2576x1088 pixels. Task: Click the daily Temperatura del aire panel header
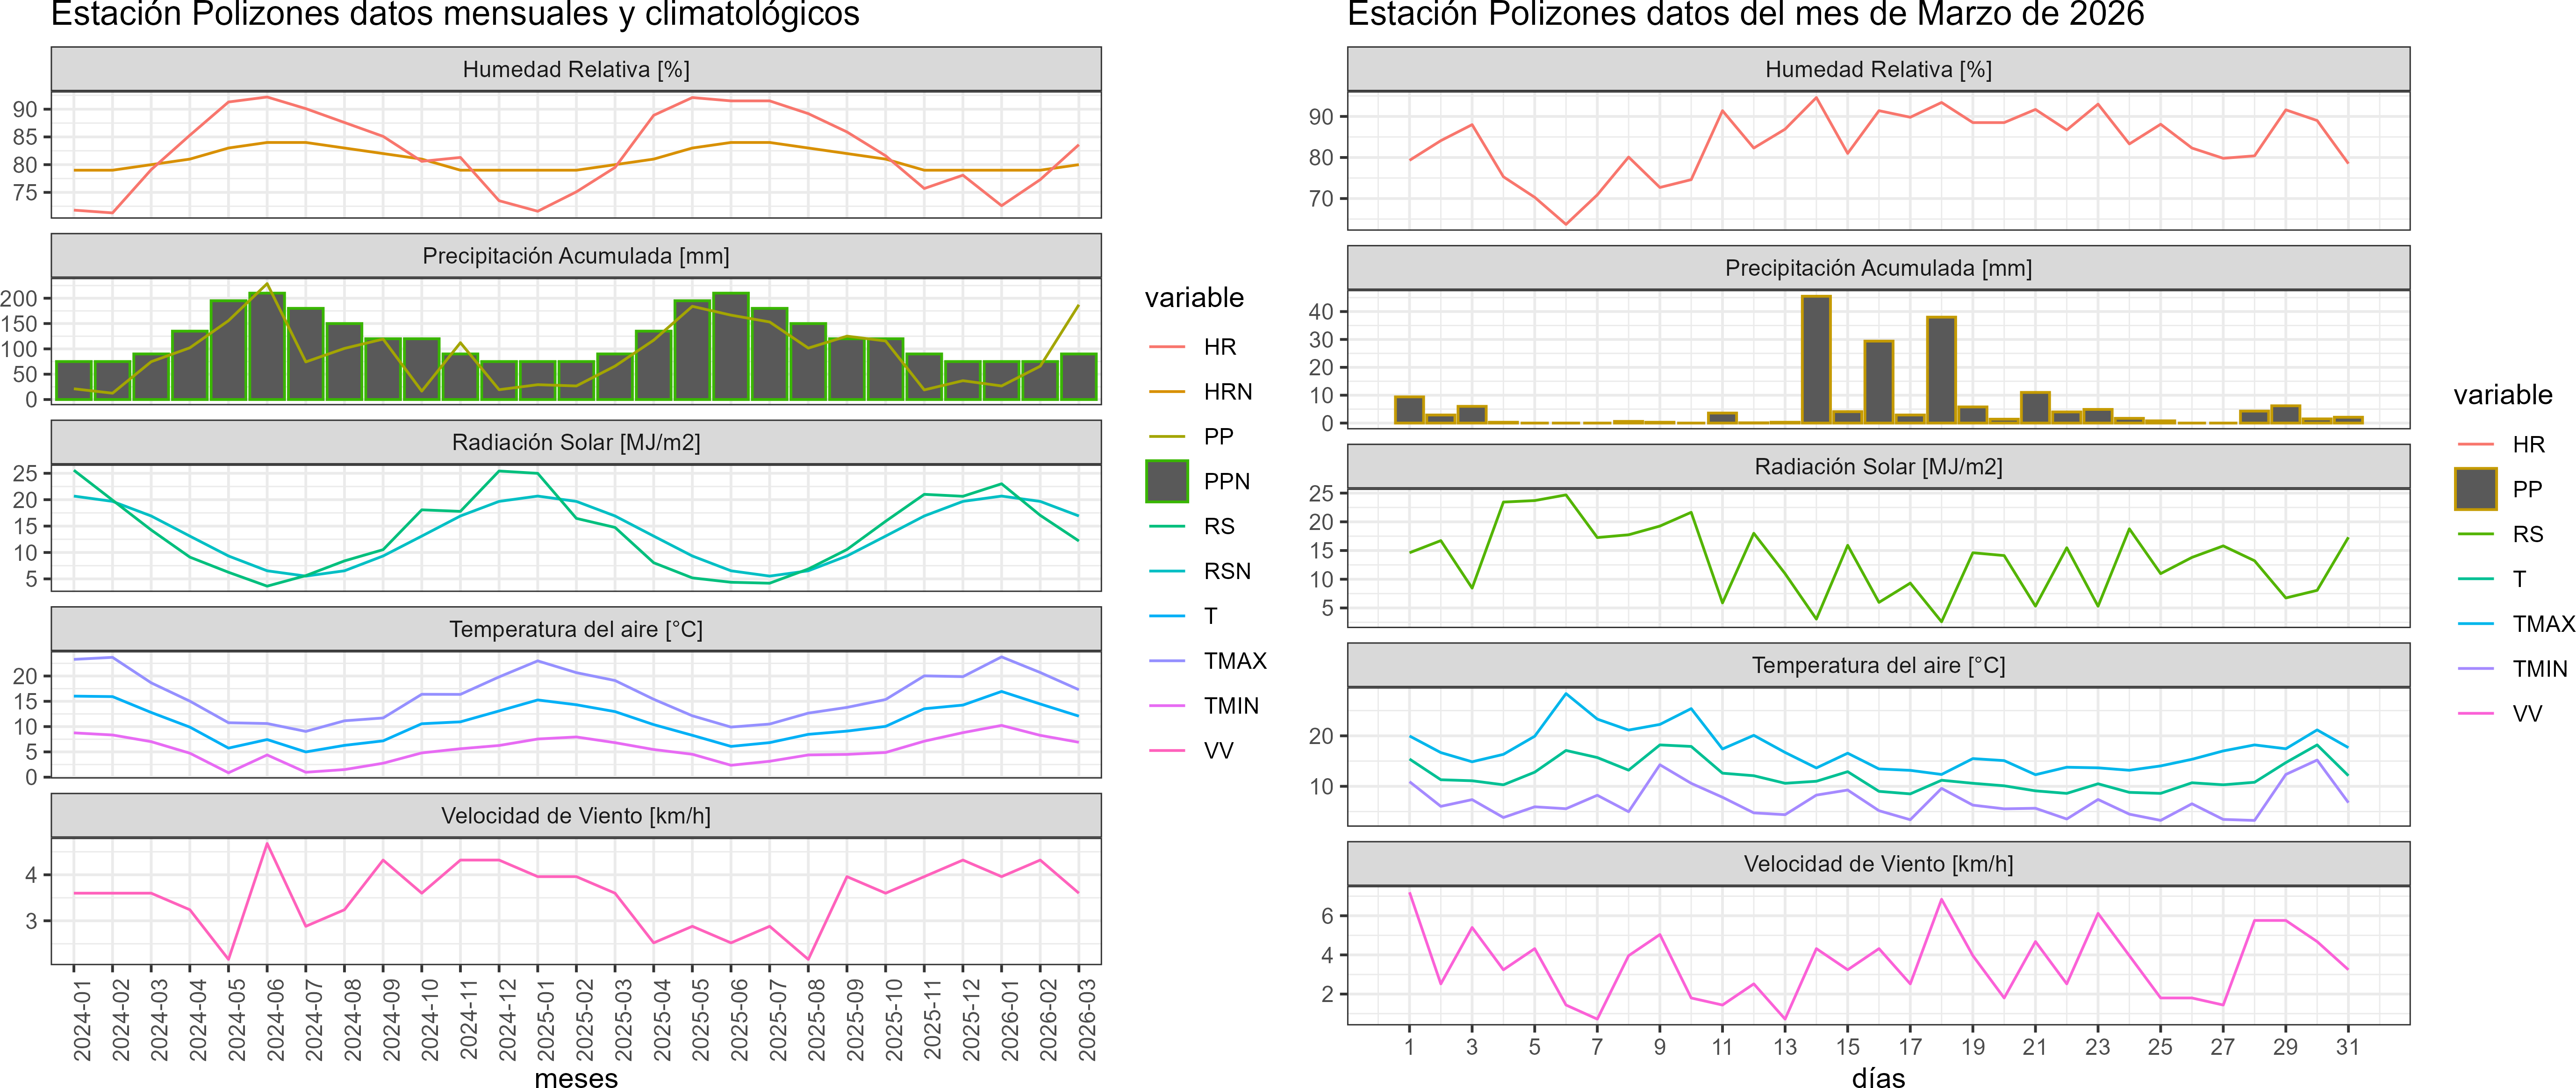pos(1878,666)
